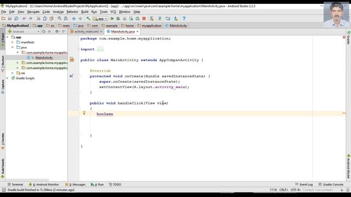This screenshot has width=351, height=197.
Task: Open the Terminal tool window
Action: coord(15,184)
